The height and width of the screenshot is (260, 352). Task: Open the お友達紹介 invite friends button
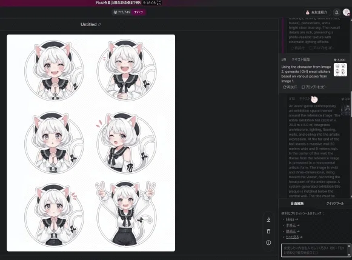point(317,12)
